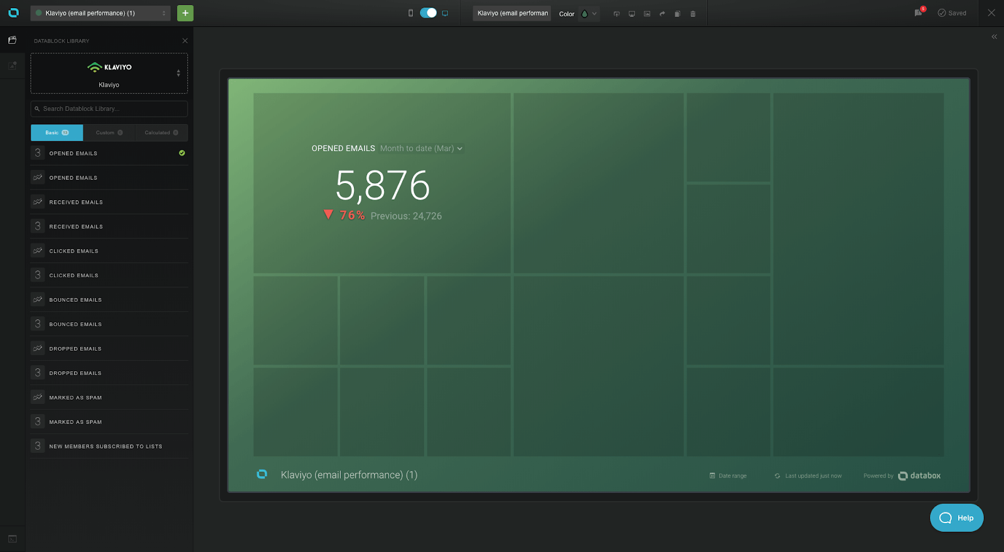Image resolution: width=1004 pixels, height=552 pixels.
Task: Click the magnifier icon in library search
Action: pyautogui.click(x=37, y=109)
